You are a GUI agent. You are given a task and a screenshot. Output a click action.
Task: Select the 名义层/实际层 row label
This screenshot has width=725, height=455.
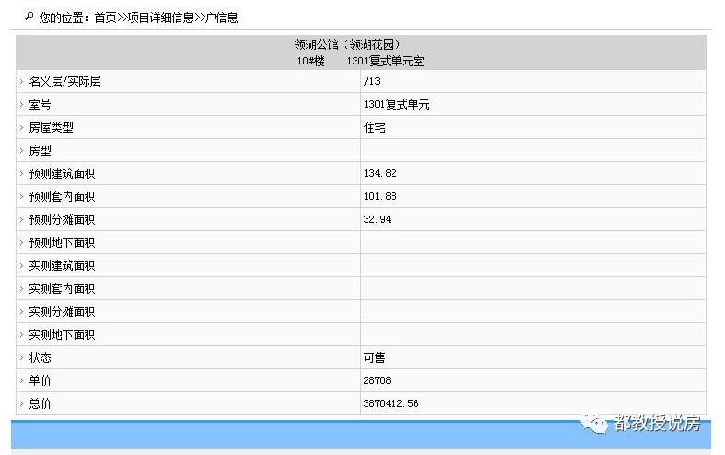point(64,81)
